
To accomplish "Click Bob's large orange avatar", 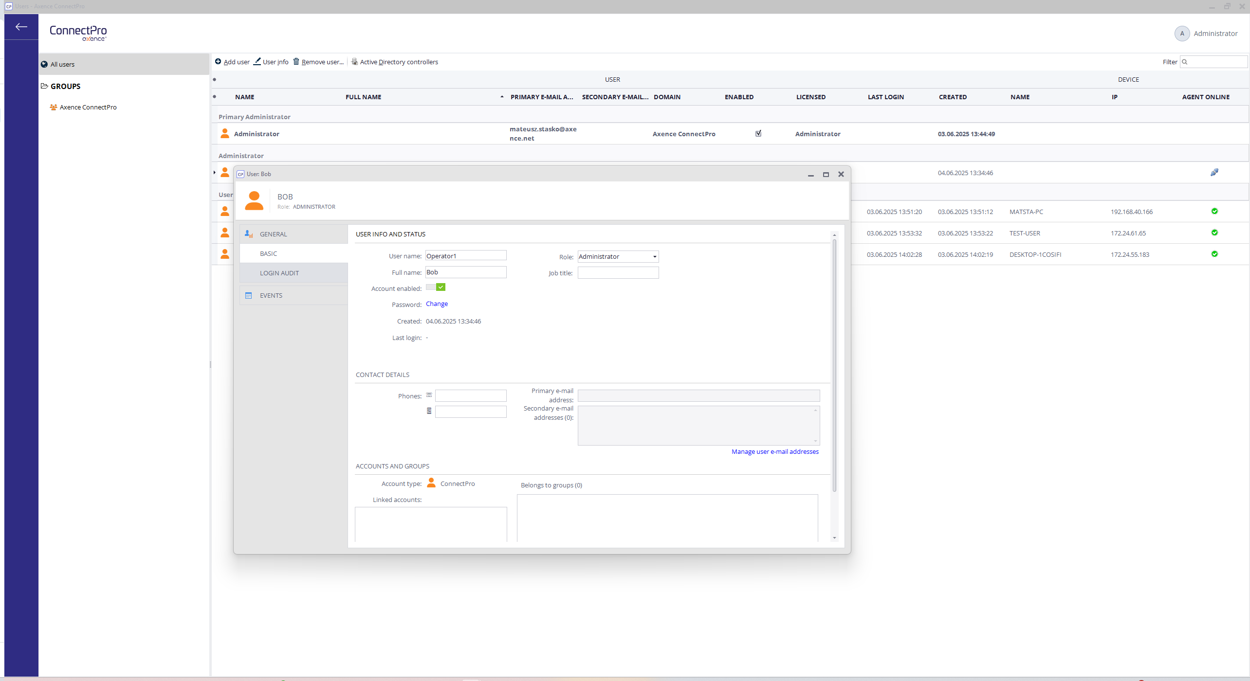I will pos(254,200).
